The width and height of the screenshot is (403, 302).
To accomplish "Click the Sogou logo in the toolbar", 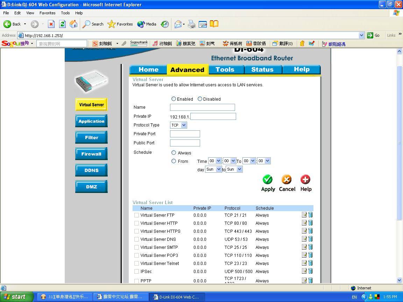I will coord(15,43).
